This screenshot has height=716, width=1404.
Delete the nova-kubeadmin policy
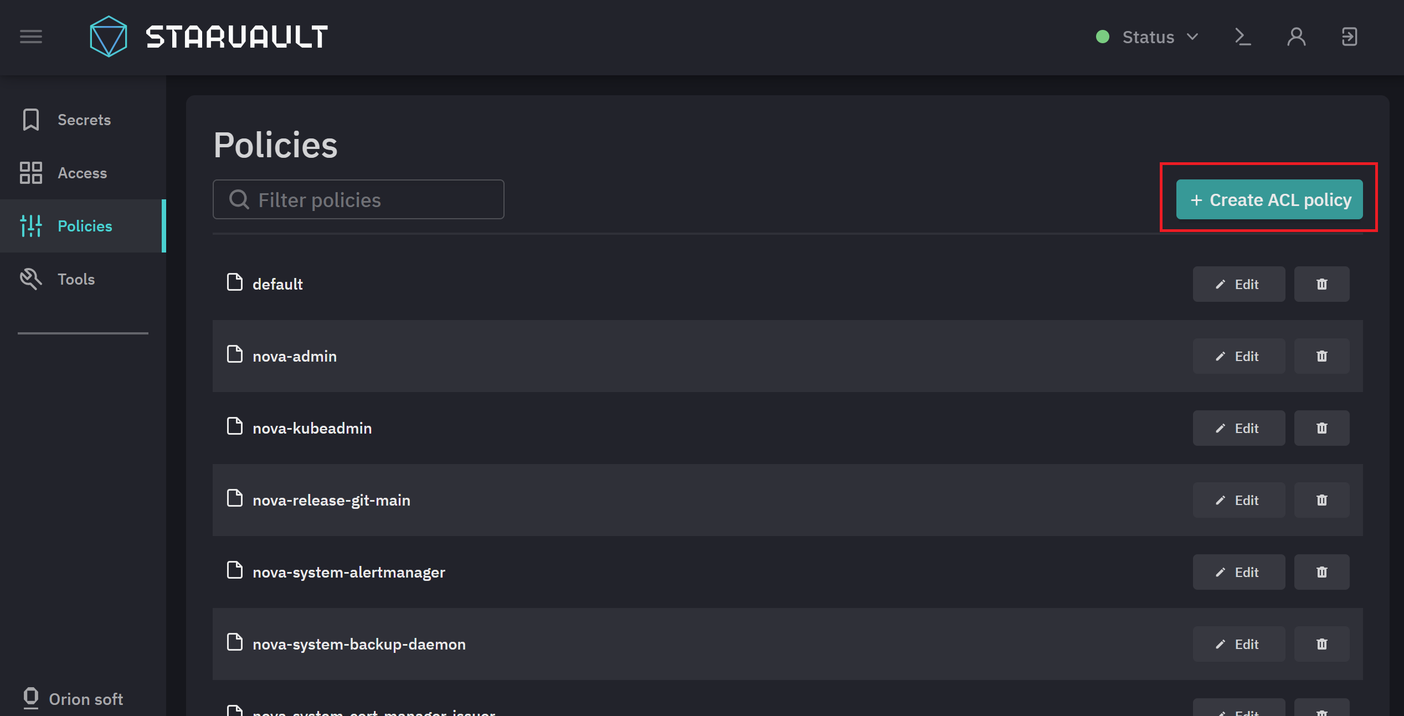1322,428
